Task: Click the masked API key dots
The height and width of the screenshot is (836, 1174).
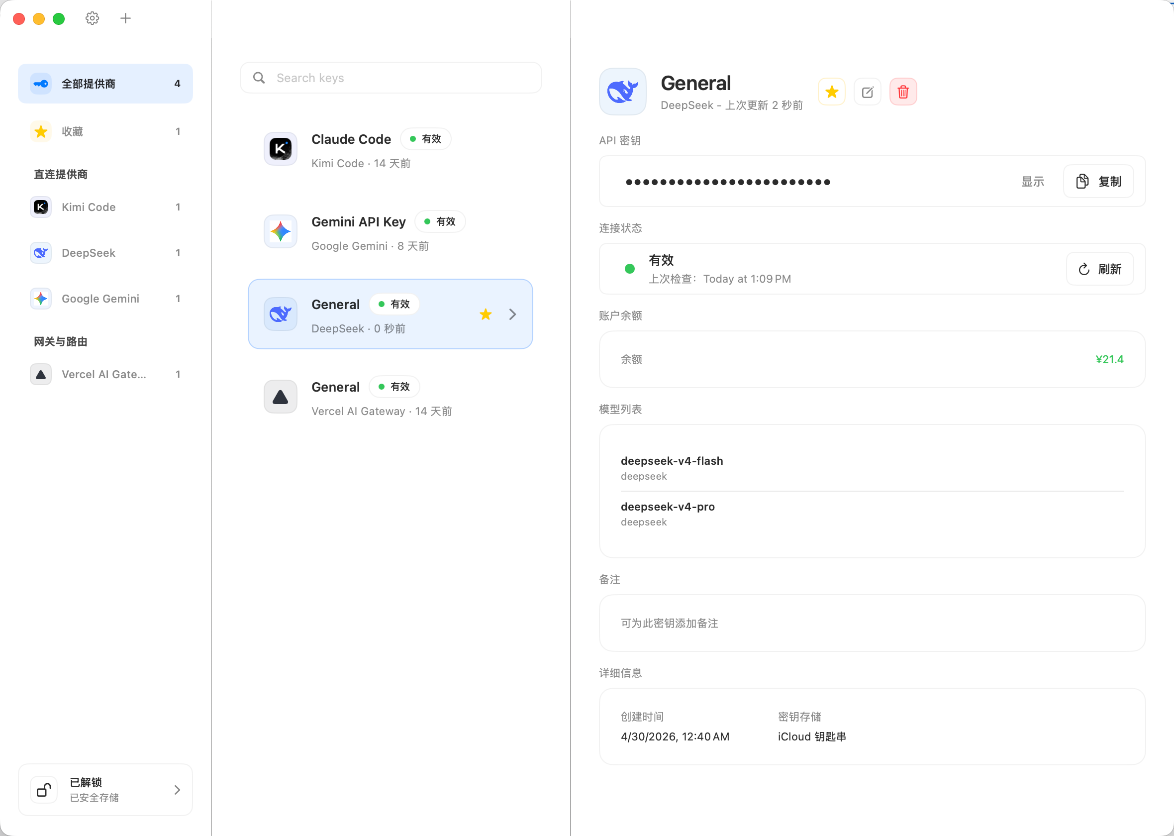Action: (727, 182)
